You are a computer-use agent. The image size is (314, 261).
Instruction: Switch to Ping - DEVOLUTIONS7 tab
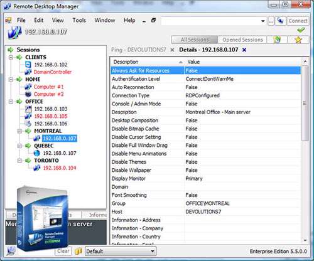(x=138, y=50)
